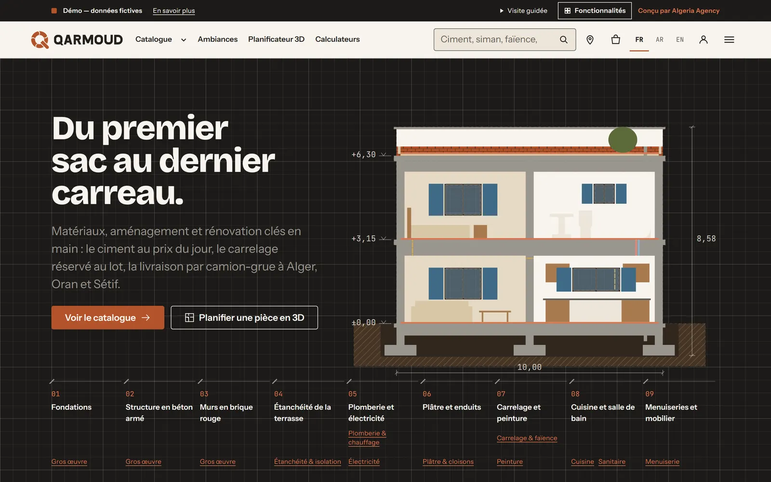This screenshot has height=482, width=771.
Task: Follow the En savoir plus link
Action: click(x=174, y=11)
